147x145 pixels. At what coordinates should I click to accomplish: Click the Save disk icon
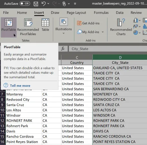click(36, 4)
